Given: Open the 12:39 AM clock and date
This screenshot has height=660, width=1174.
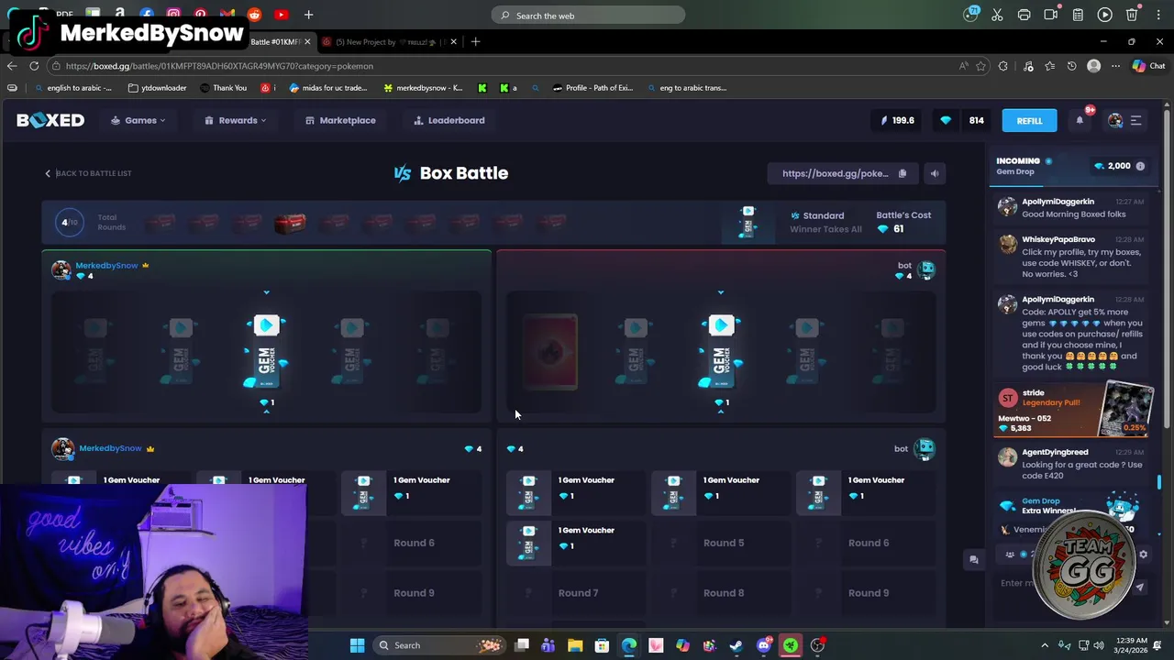Looking at the screenshot, I should (x=1130, y=645).
